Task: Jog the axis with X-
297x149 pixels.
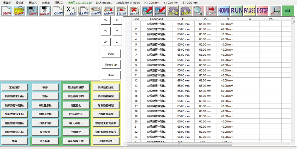Action: coord(117,20)
